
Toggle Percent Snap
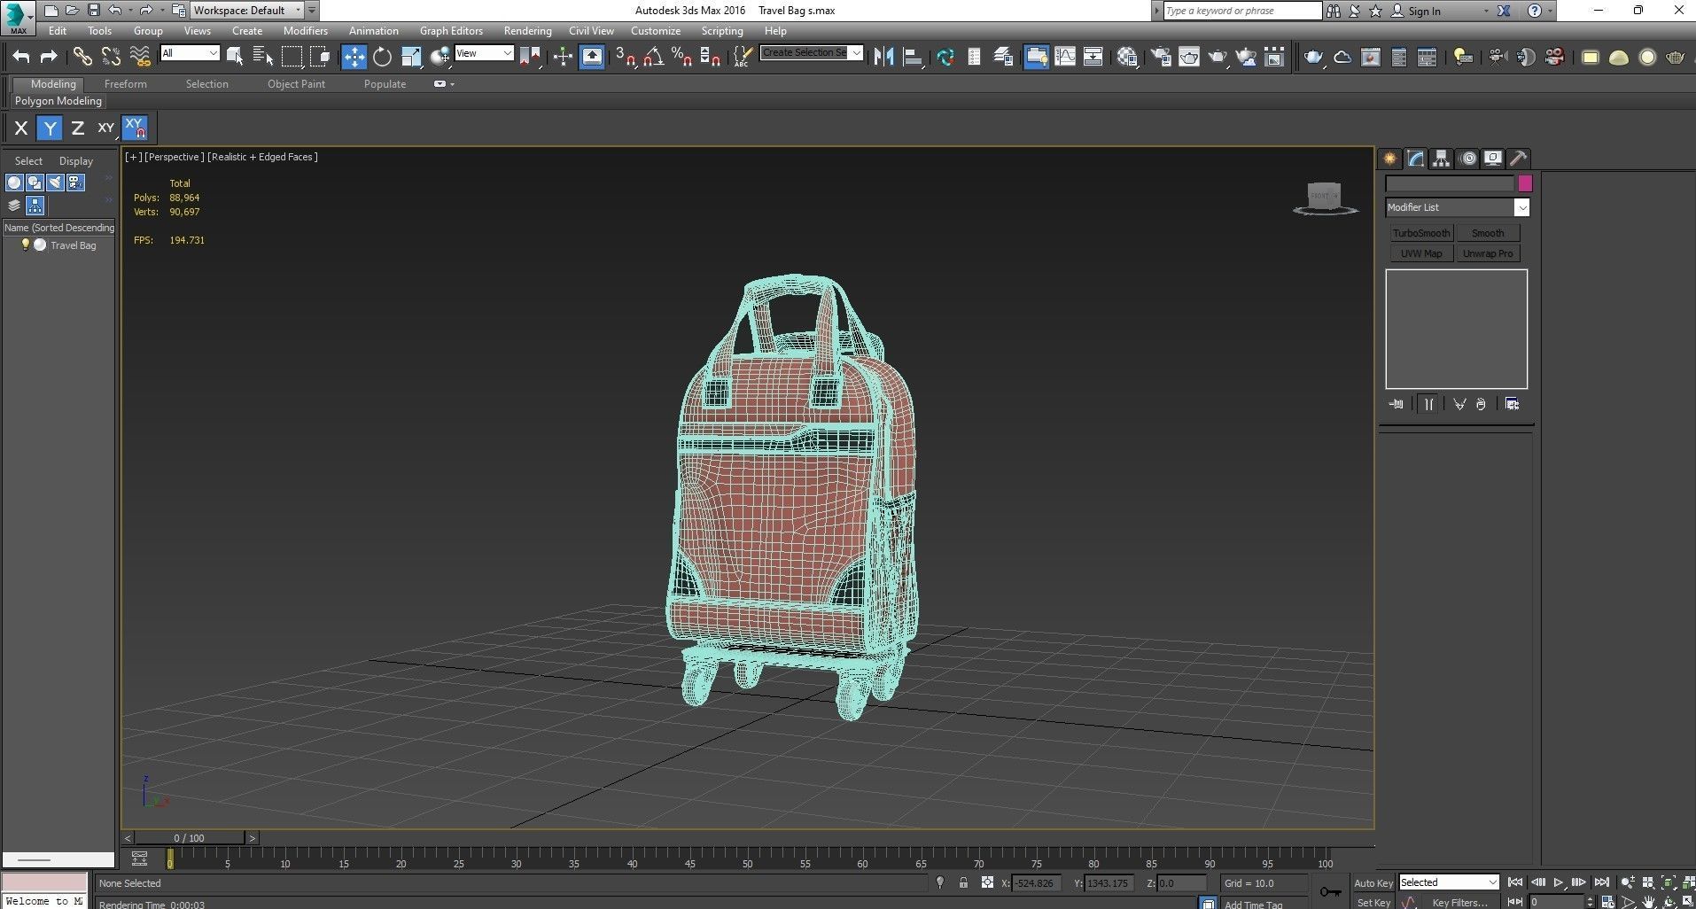pyautogui.click(x=681, y=57)
